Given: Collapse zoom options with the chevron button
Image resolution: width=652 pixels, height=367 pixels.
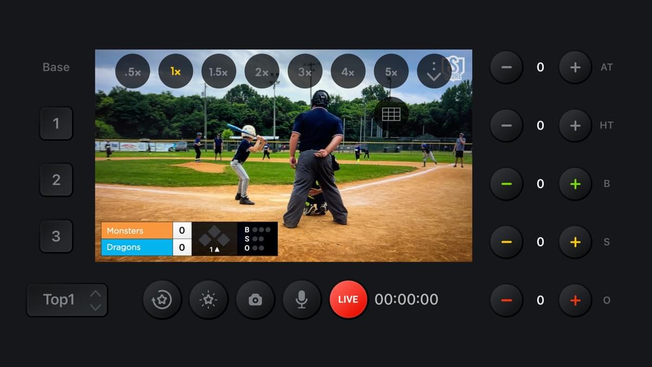Looking at the screenshot, I should (x=434, y=71).
